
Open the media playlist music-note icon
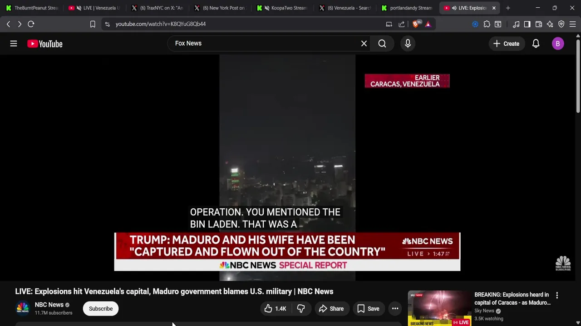pos(516,24)
